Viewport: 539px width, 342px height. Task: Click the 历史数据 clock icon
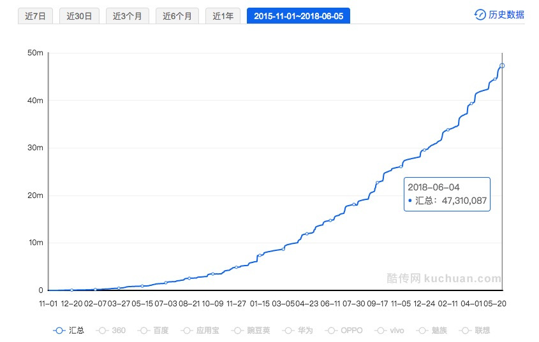coord(480,15)
